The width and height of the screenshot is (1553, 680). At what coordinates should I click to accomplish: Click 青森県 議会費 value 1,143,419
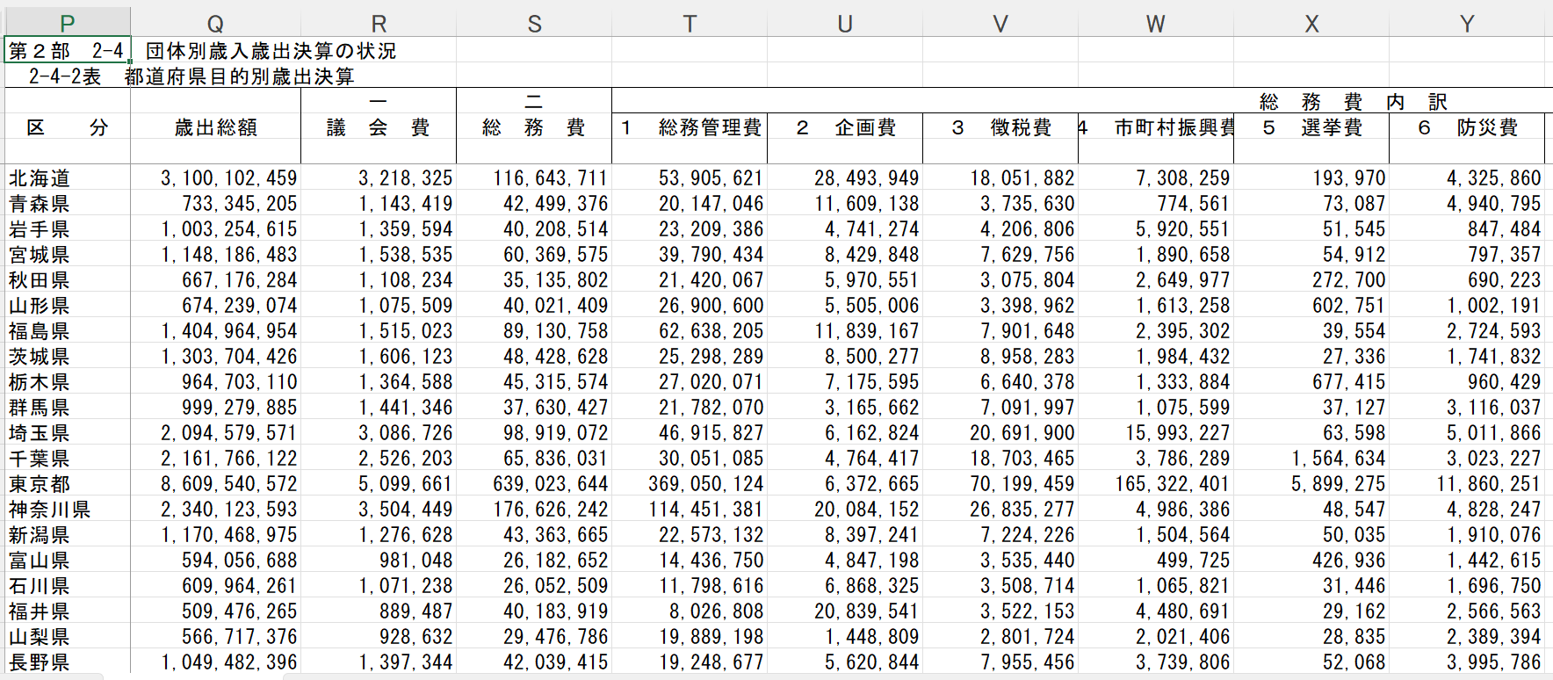point(379,204)
